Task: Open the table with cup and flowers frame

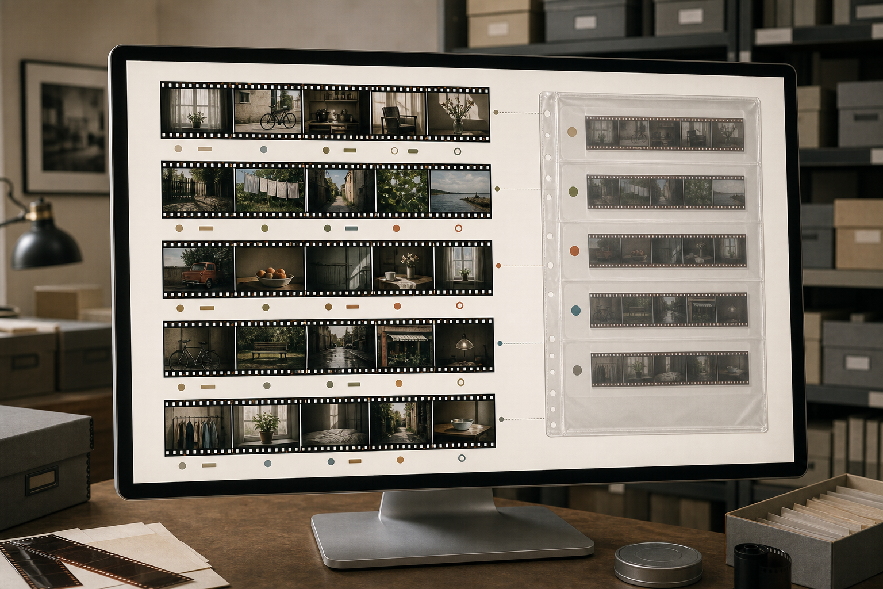Action: (403, 269)
